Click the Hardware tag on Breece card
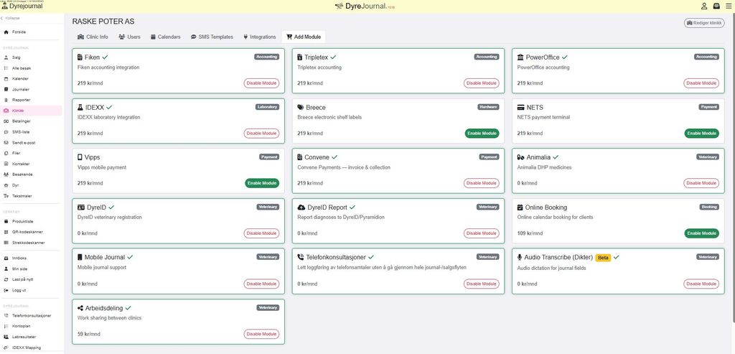 (488, 107)
